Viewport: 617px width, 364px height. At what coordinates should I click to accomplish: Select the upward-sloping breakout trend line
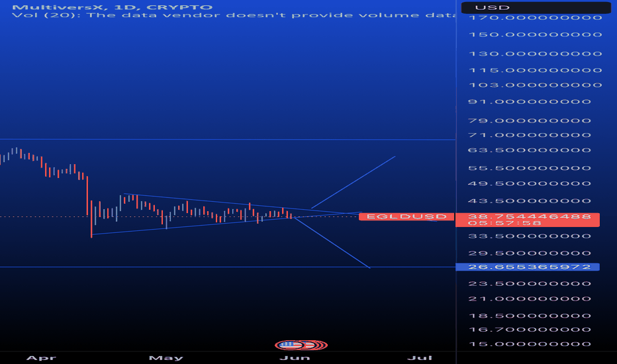pyautogui.click(x=353, y=182)
